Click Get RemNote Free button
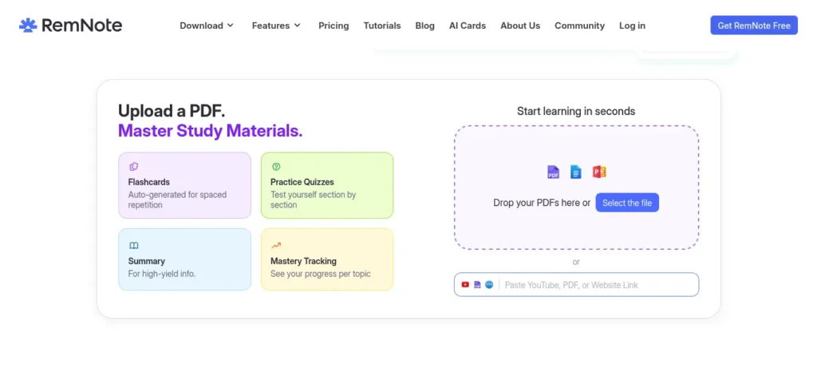 tap(754, 25)
